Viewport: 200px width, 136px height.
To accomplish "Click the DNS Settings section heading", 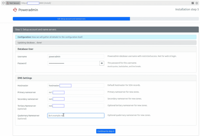I will coord(26,78).
